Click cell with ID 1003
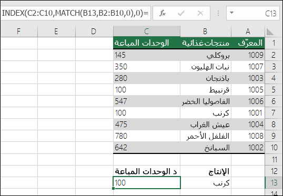 pos(248,78)
